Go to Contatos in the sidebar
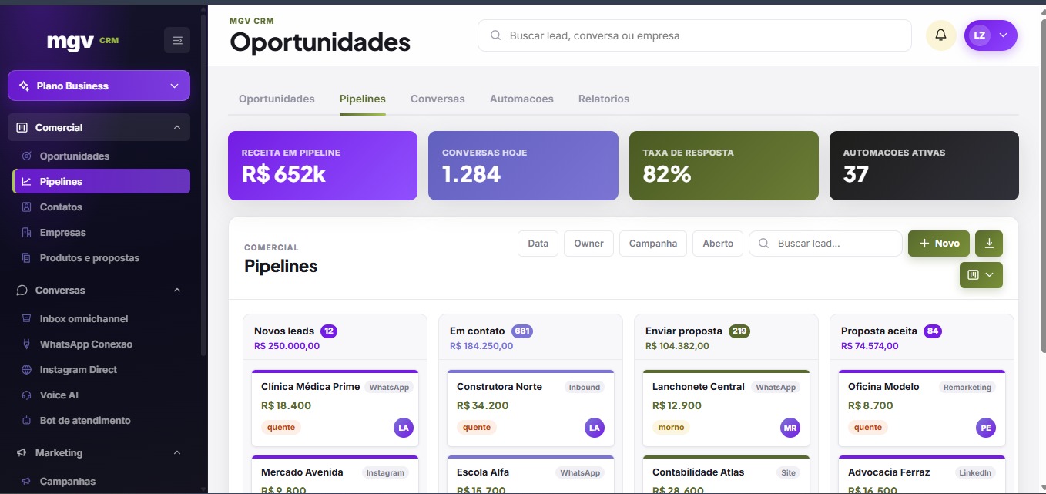Image resolution: width=1046 pixels, height=494 pixels. pyautogui.click(x=101, y=207)
